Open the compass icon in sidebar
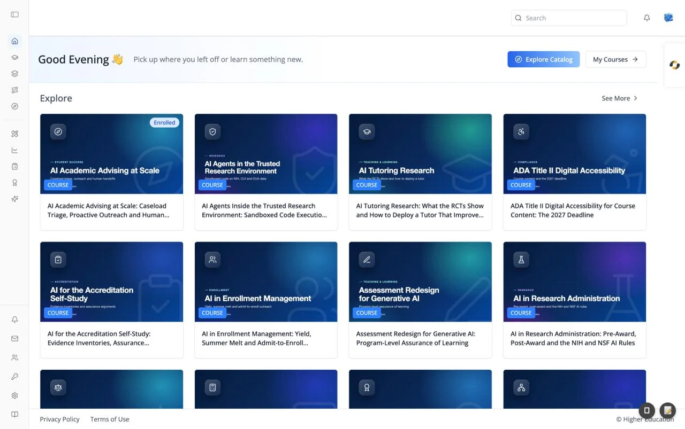The height and width of the screenshot is (429, 685). pyautogui.click(x=14, y=106)
